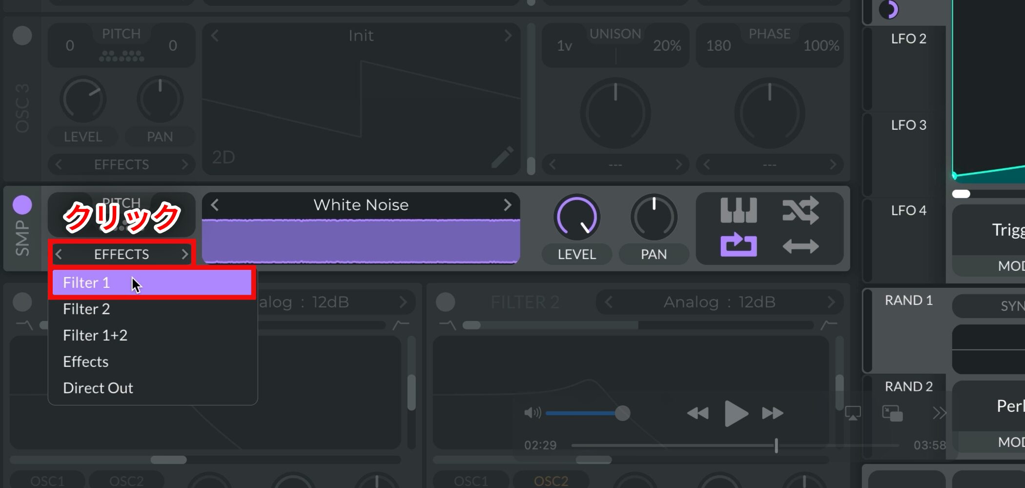
Task: Select the LFO 4 modulation source
Action: (x=908, y=210)
